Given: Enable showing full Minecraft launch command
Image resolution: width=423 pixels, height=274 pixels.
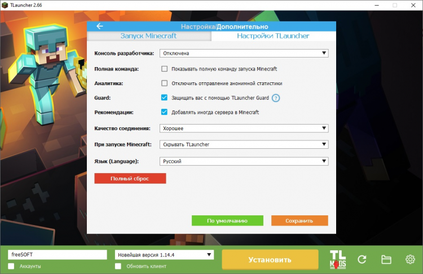Looking at the screenshot, I should (164, 69).
